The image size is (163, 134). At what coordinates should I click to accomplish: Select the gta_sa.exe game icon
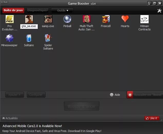tap(29, 19)
